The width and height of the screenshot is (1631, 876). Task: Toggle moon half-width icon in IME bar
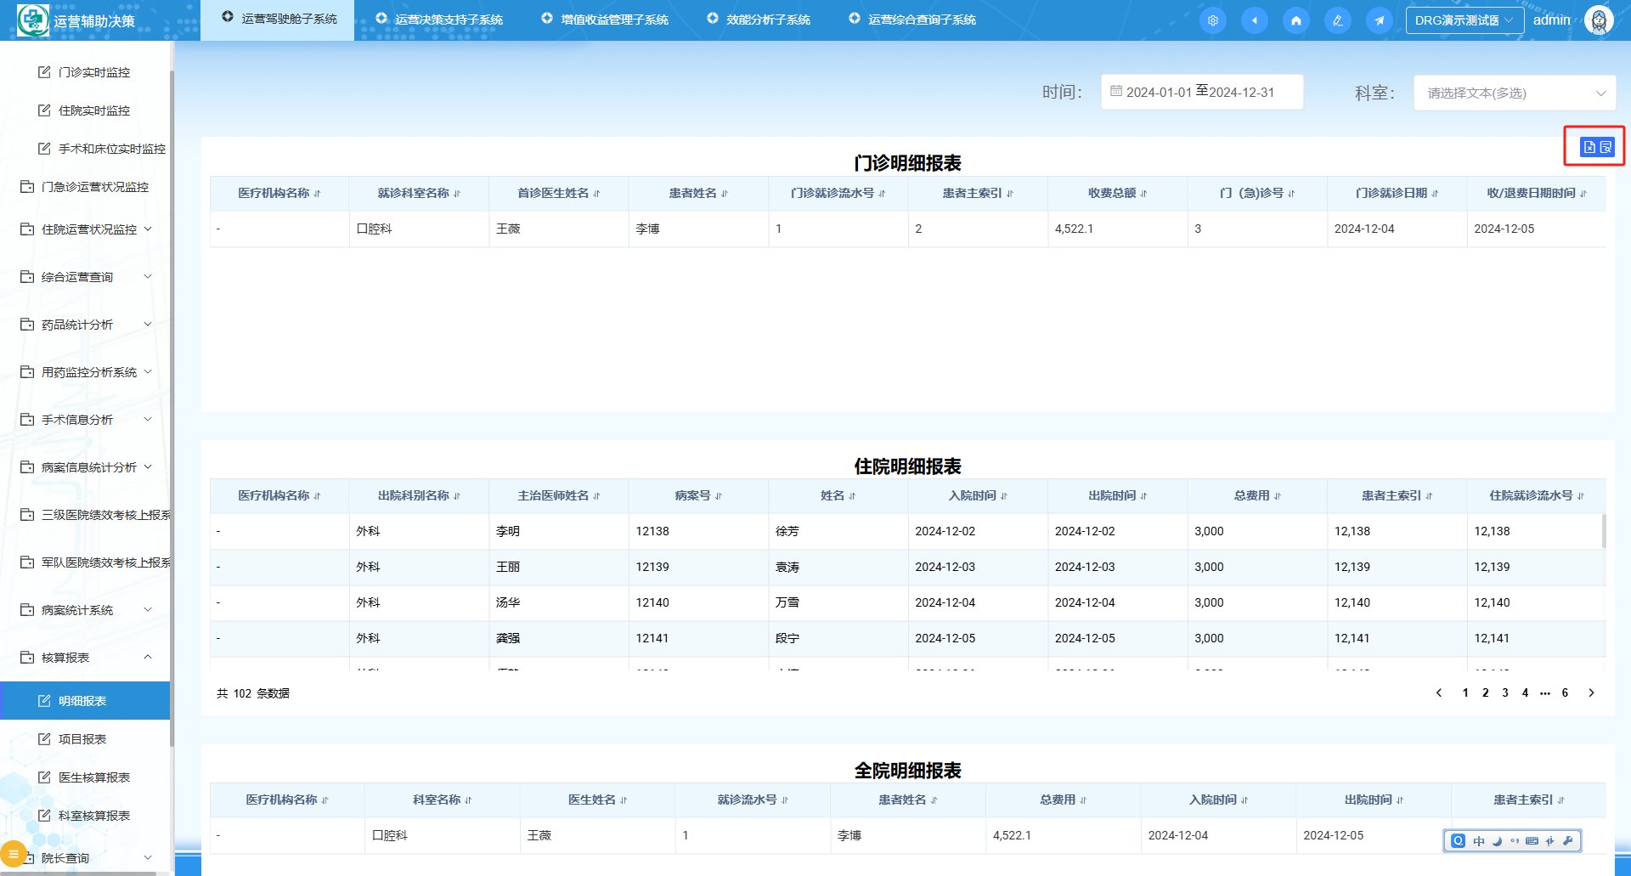(1497, 841)
